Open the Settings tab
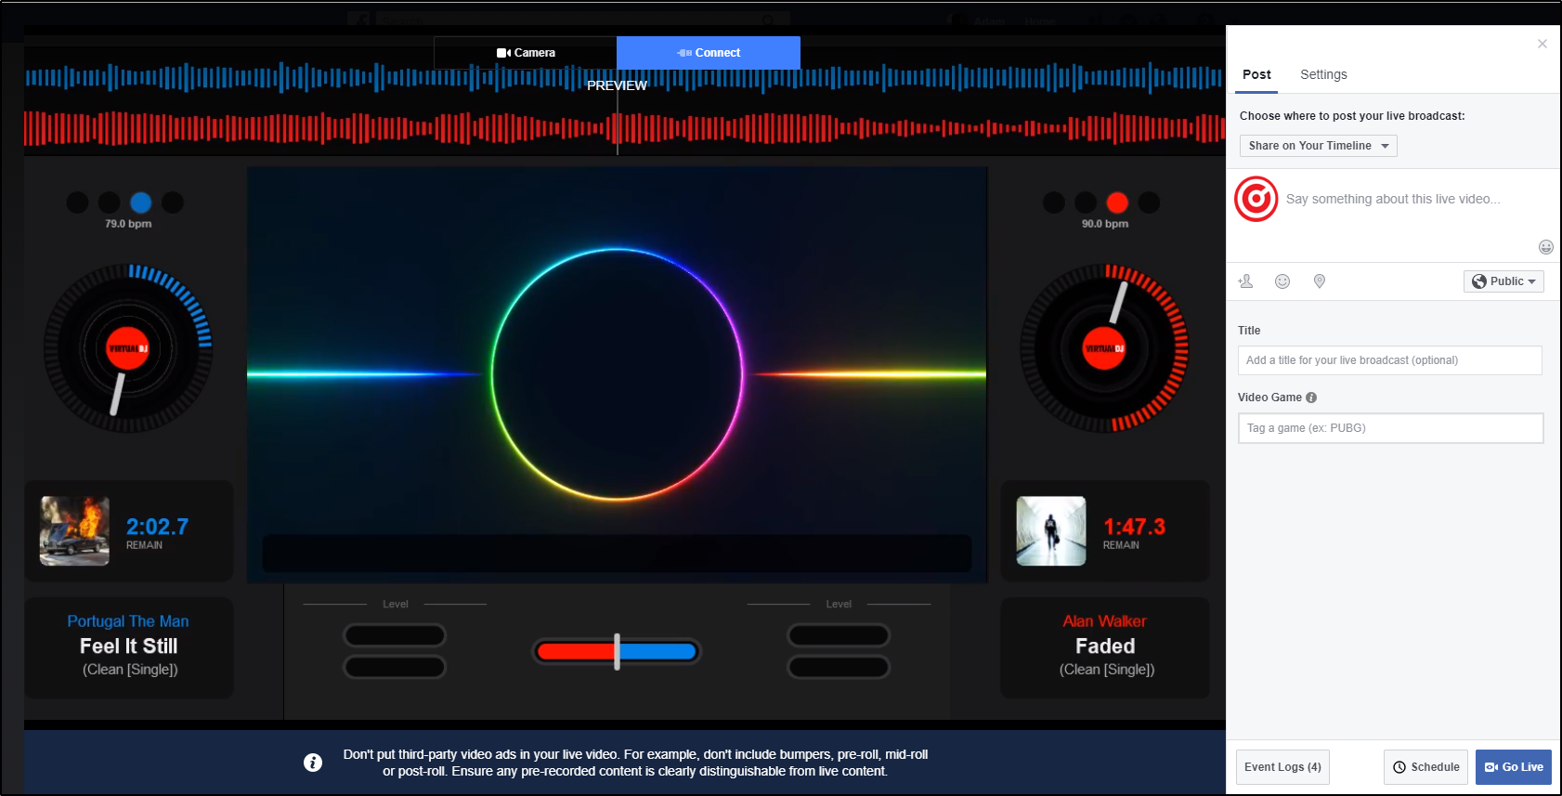The image size is (1562, 796). click(x=1323, y=74)
